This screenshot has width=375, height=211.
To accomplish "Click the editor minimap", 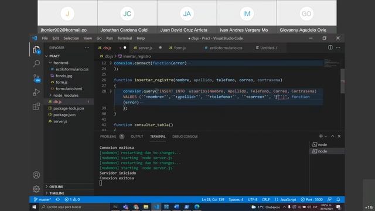I will [332, 63].
